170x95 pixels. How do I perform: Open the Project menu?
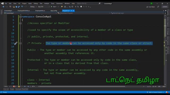(x=24, y=3)
